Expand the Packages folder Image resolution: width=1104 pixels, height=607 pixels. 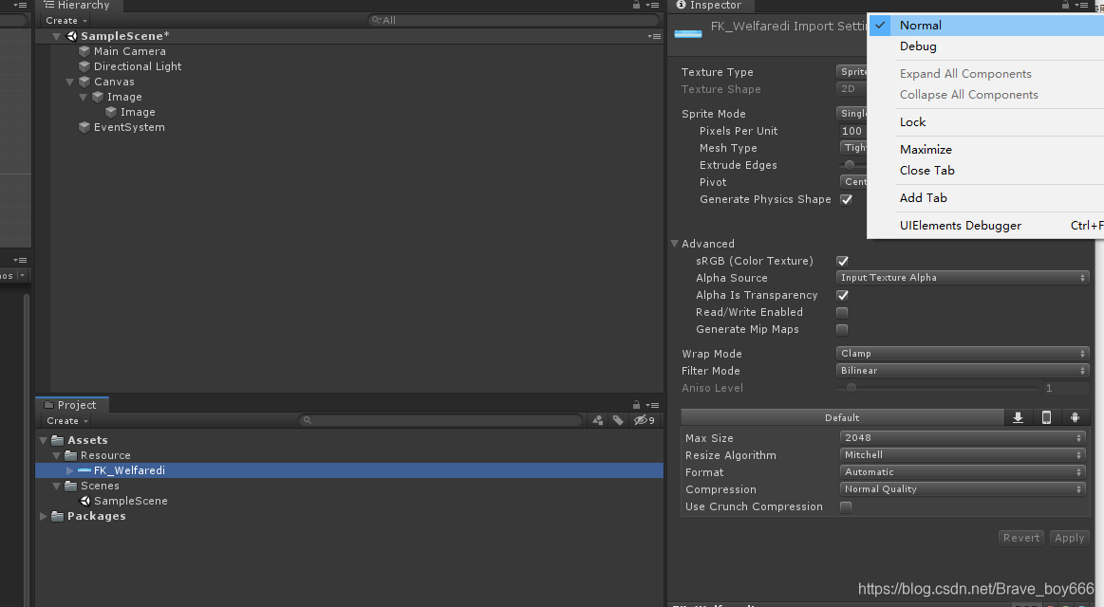click(43, 516)
